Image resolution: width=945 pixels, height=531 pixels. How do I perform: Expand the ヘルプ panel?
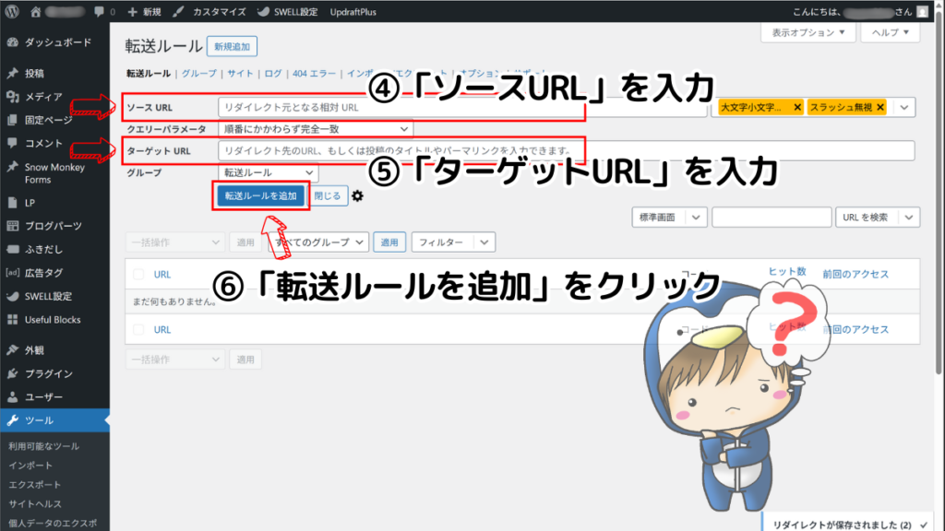coord(891,32)
